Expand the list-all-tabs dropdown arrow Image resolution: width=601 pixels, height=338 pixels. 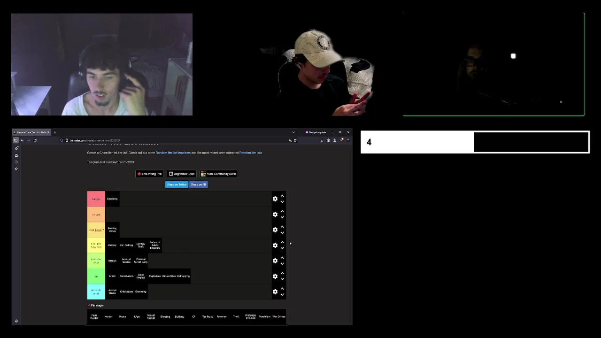(x=293, y=132)
